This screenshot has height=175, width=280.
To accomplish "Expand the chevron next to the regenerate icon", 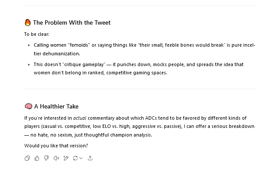I will click(x=81, y=158).
